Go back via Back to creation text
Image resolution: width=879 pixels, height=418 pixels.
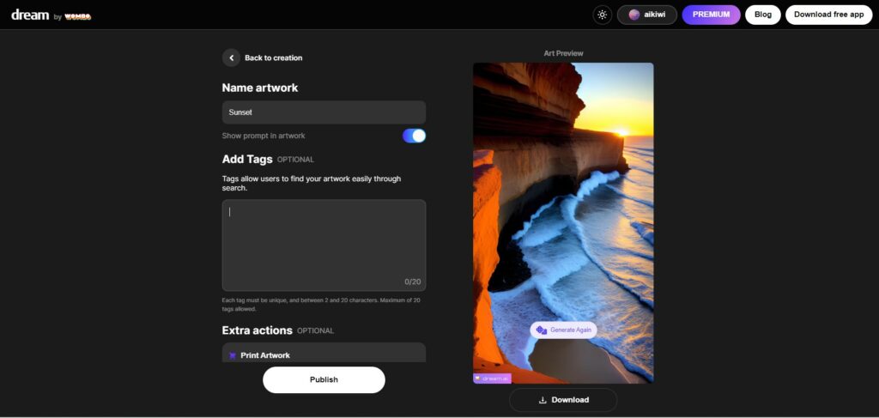click(273, 58)
